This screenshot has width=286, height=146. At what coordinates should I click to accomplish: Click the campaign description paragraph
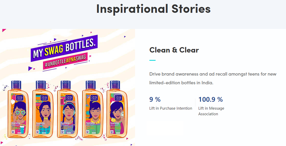click(213, 78)
